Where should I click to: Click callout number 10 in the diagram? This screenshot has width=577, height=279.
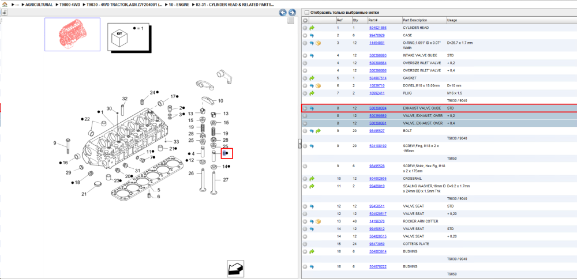coord(220,101)
